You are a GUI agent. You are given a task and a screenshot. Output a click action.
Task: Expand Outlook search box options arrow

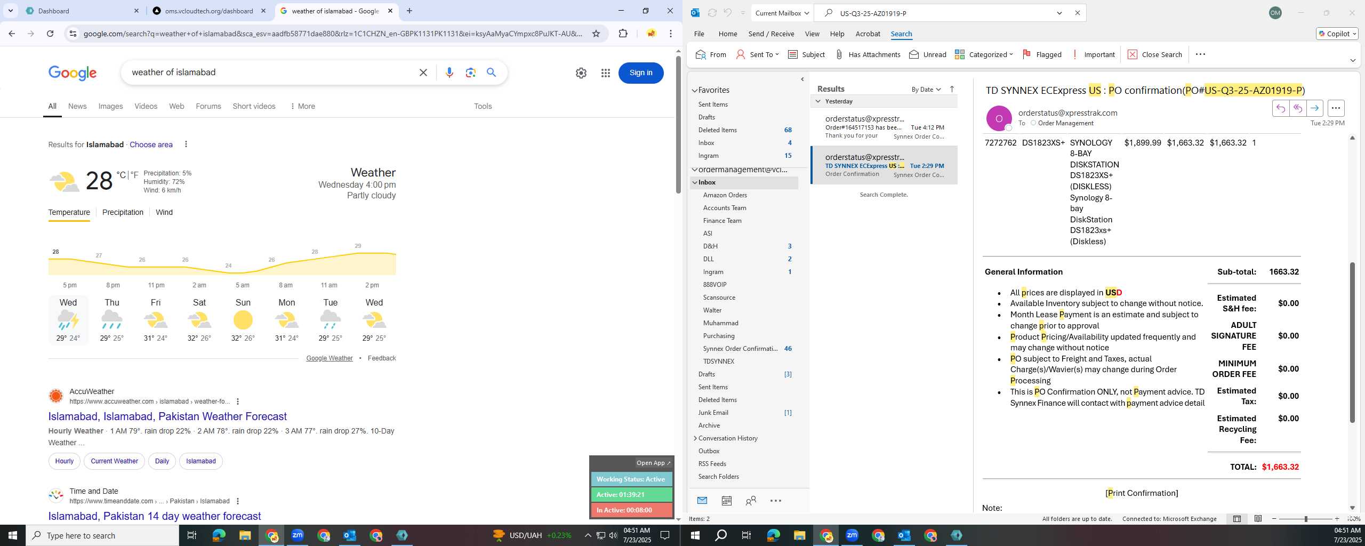pos(1059,13)
